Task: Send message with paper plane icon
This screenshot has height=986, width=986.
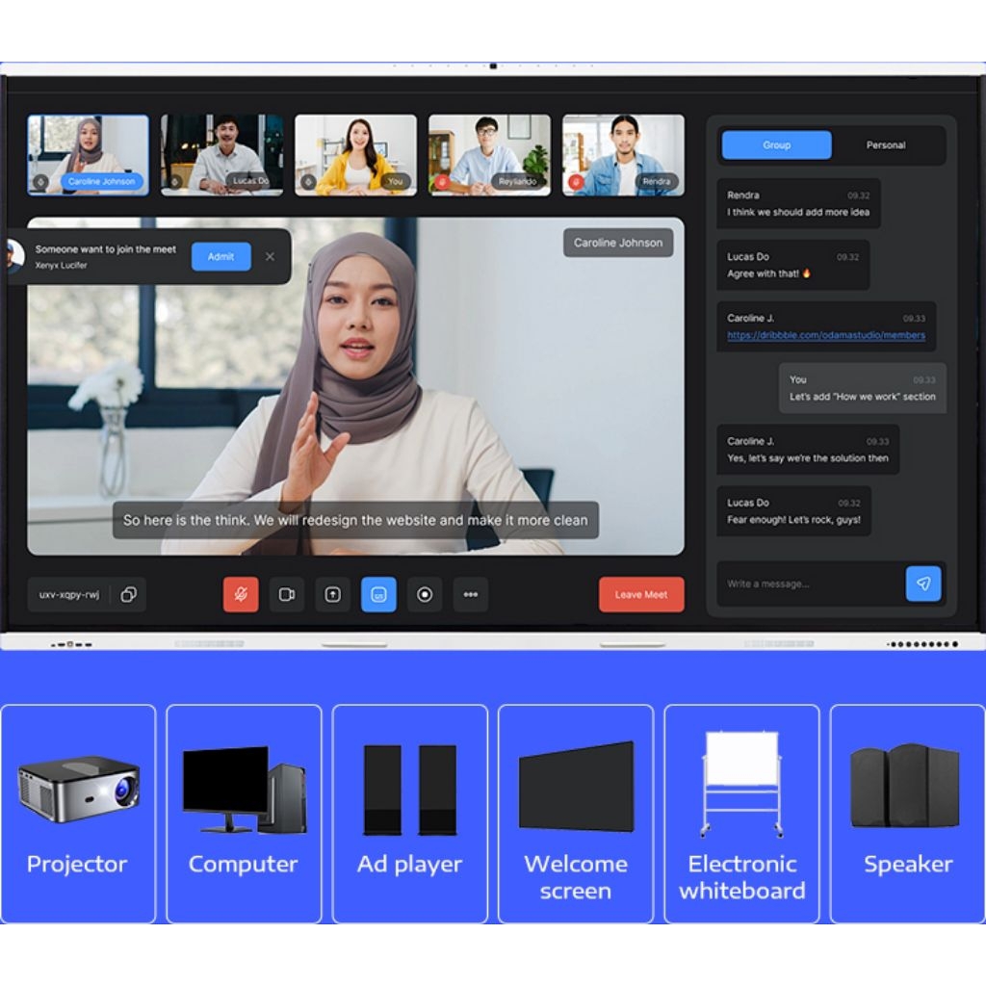Action: [x=923, y=584]
